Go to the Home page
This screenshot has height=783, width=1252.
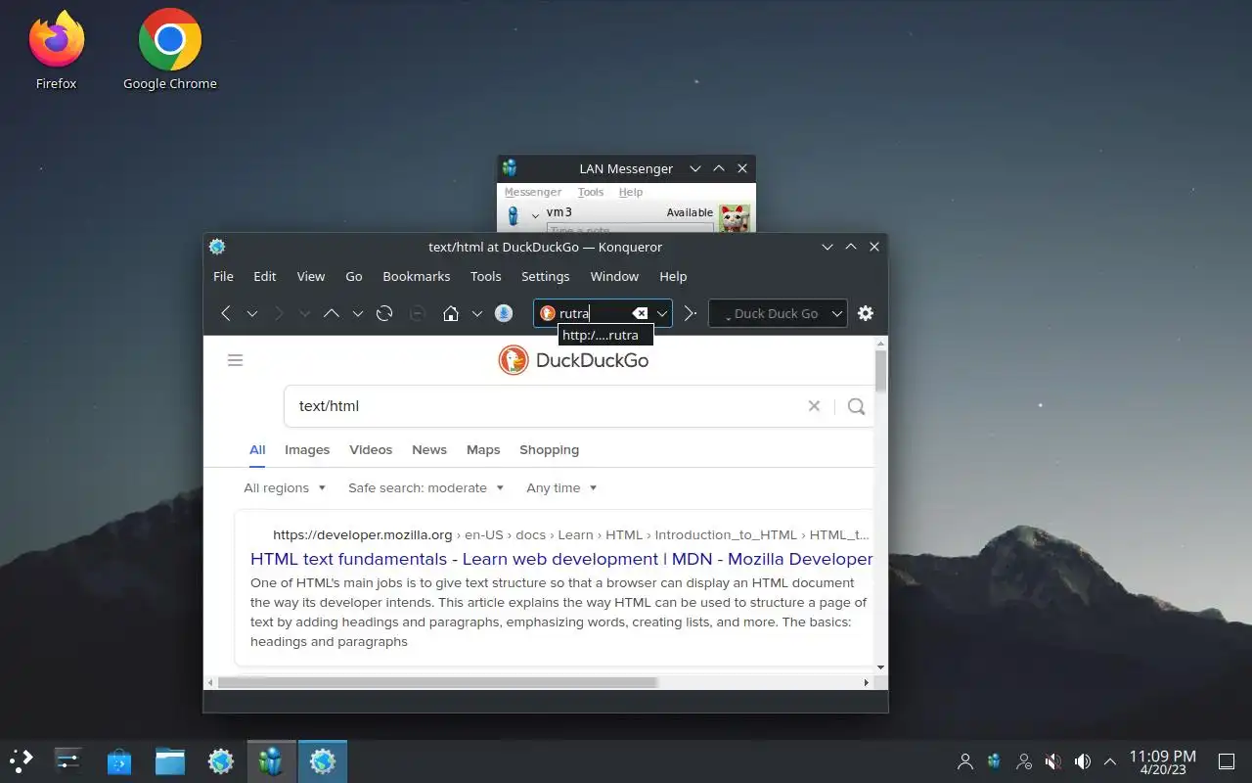tap(451, 313)
